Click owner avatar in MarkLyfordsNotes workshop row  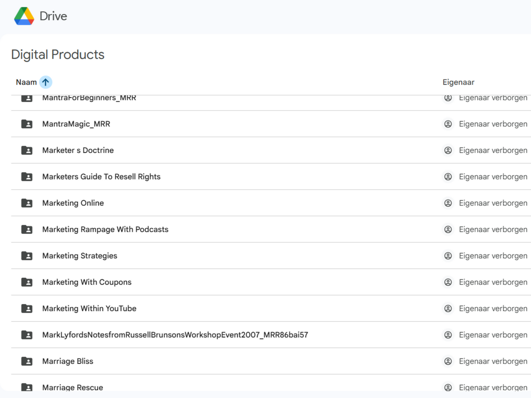448,335
